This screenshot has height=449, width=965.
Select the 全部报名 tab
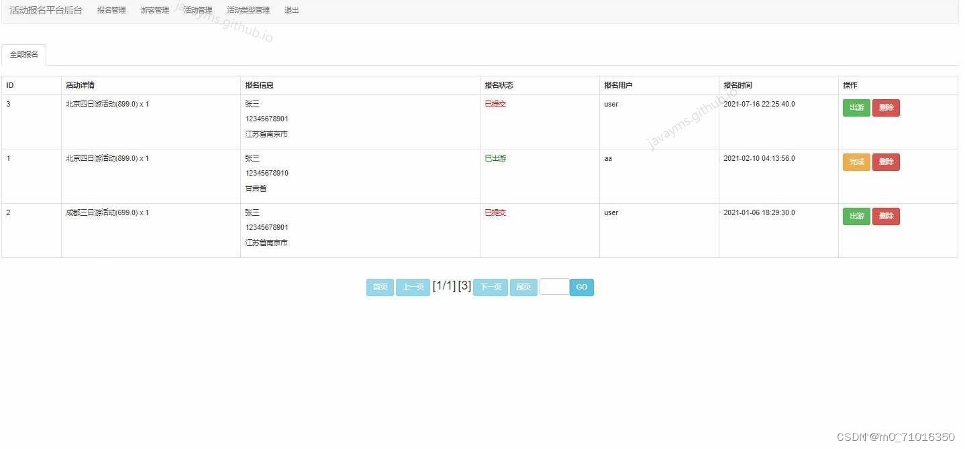tap(23, 54)
